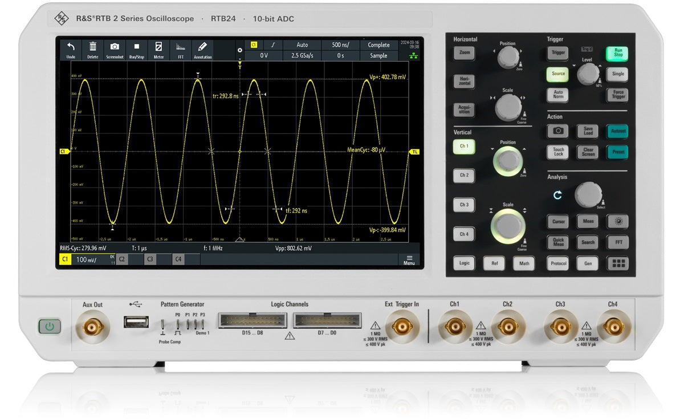
Task: Open the Menu at bottom right
Action: [x=409, y=259]
